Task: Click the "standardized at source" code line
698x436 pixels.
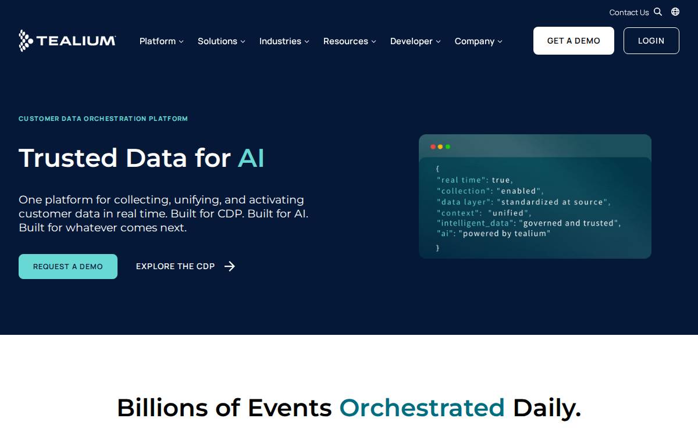Action: (523, 202)
